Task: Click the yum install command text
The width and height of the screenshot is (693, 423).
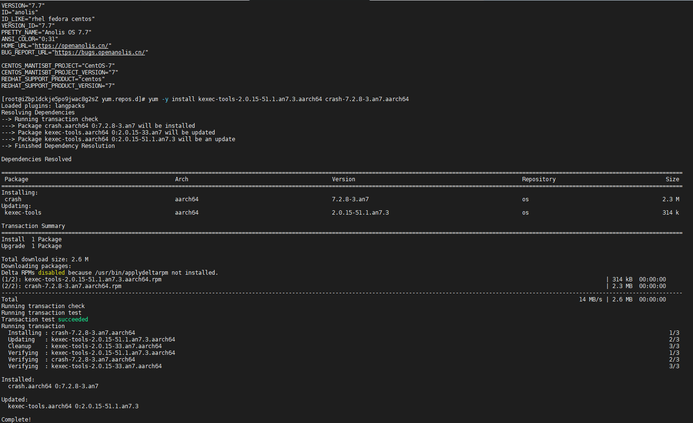Action: (x=278, y=99)
